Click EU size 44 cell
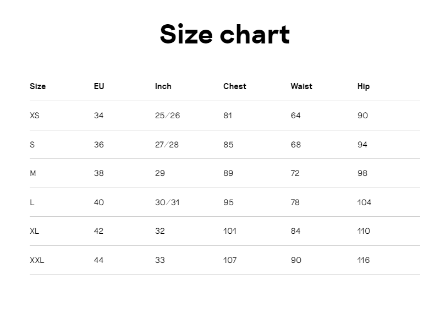The height and width of the screenshot is (313, 440). click(98, 260)
